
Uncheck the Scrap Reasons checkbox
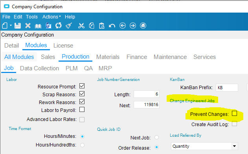pos(82,94)
